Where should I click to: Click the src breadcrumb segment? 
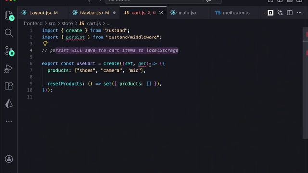click(52, 24)
